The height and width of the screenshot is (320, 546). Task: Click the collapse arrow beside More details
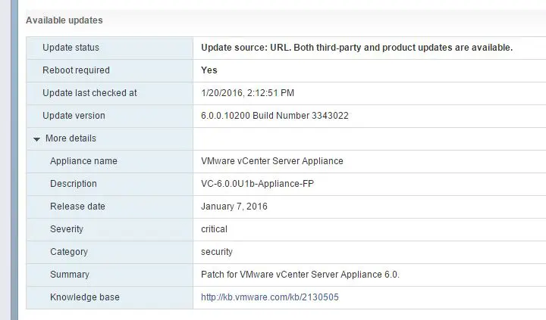pos(36,139)
